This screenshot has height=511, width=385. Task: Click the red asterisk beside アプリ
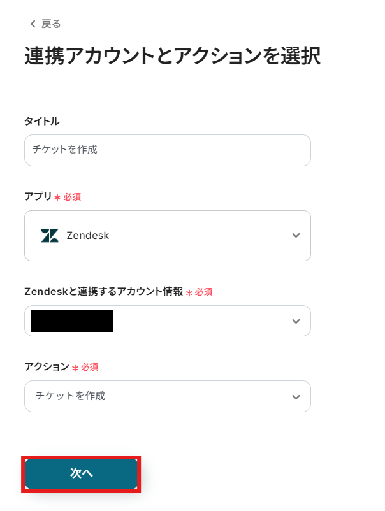[x=57, y=198]
